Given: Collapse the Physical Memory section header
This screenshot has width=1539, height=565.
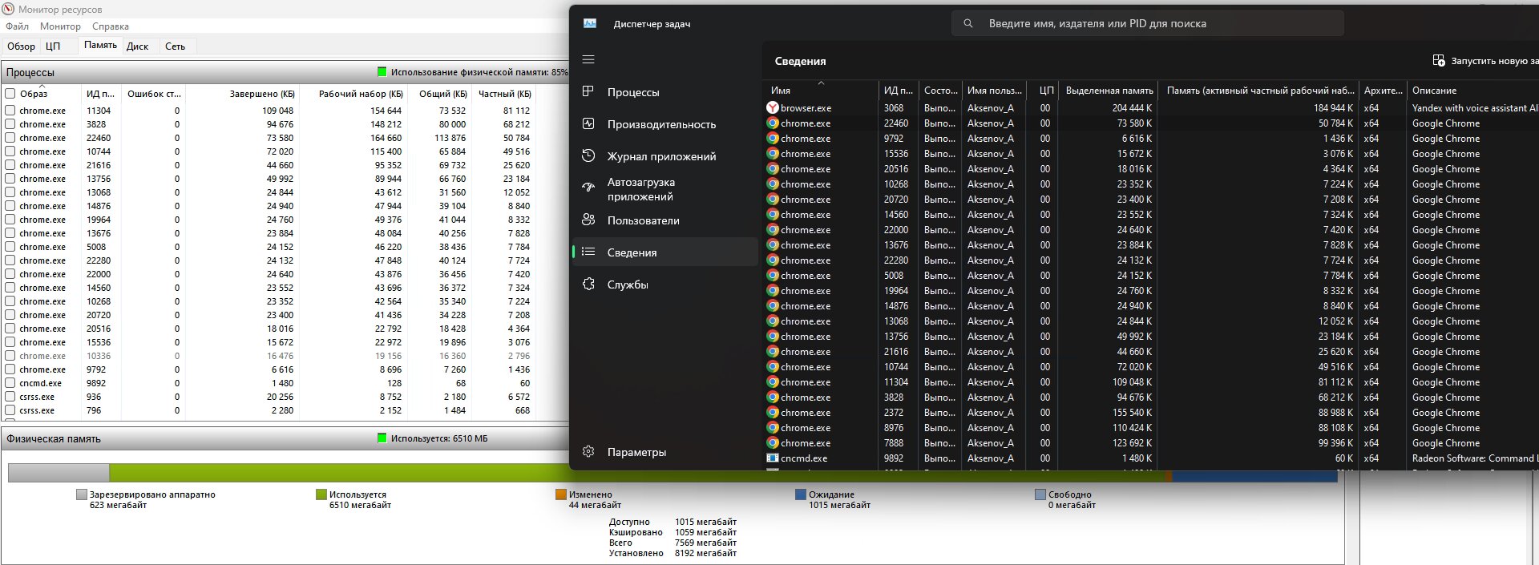Looking at the screenshot, I should point(285,438).
